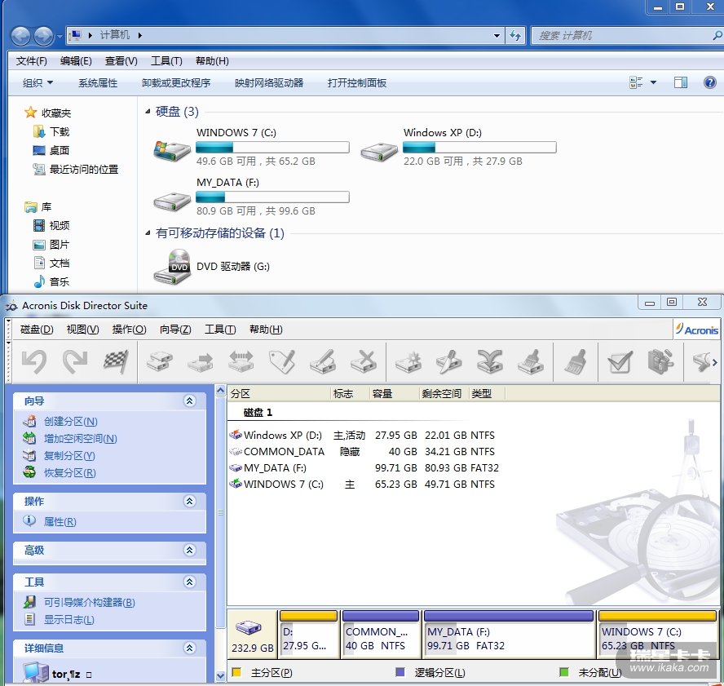Collapse the 操作 operations panel
Viewport: 724px width, 686px height.
click(x=190, y=501)
